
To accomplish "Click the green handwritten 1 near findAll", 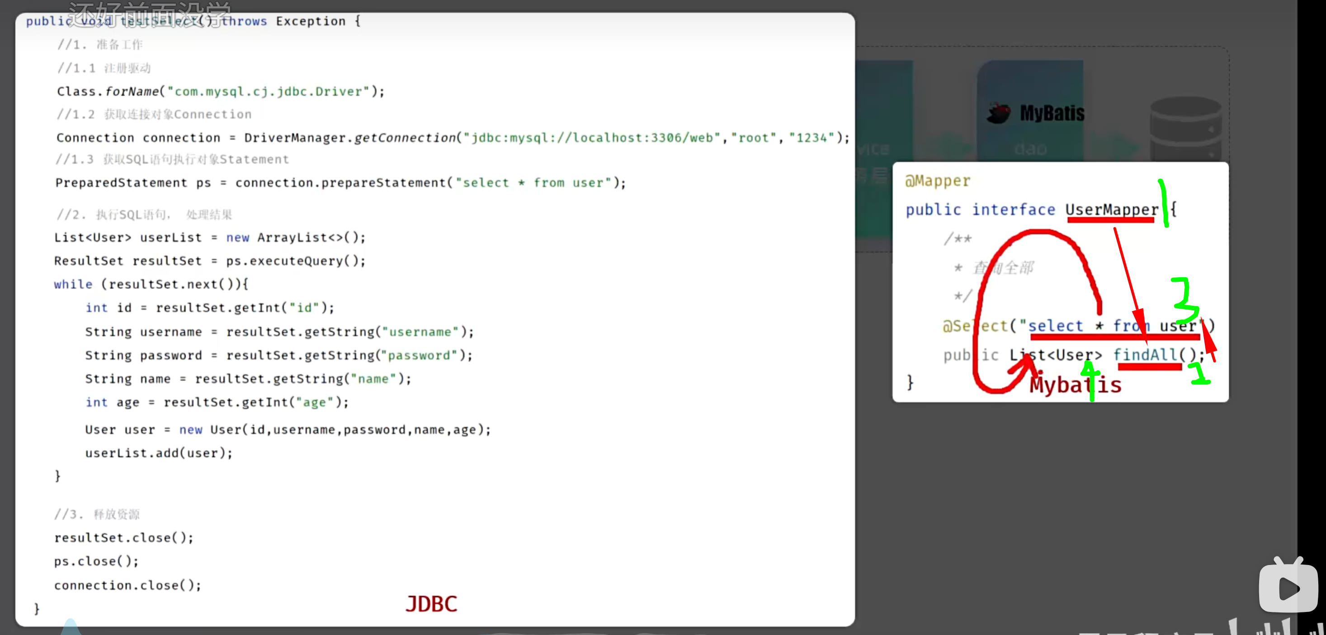I will [x=1199, y=374].
